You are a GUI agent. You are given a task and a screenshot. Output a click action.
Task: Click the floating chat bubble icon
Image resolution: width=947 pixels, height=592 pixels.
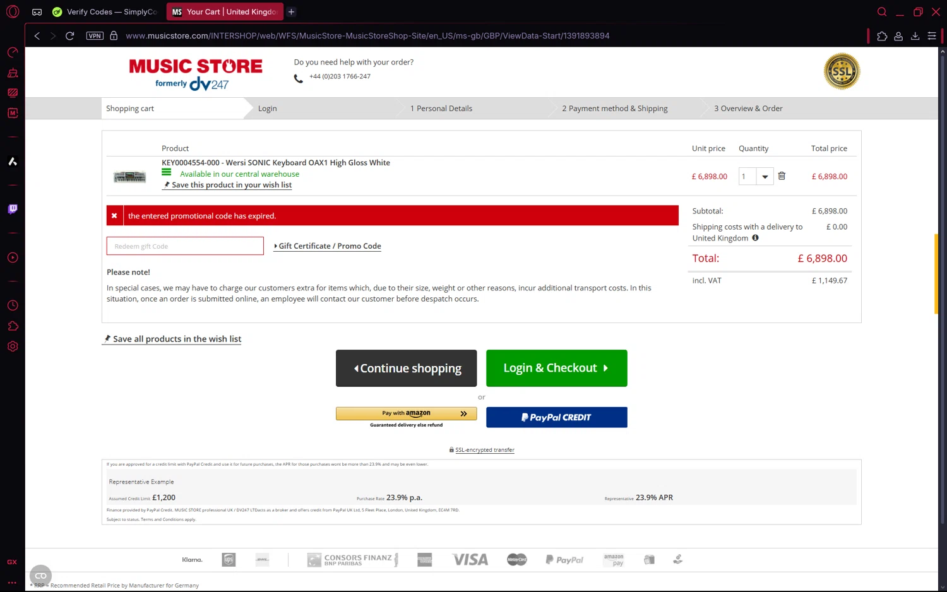[41, 576]
